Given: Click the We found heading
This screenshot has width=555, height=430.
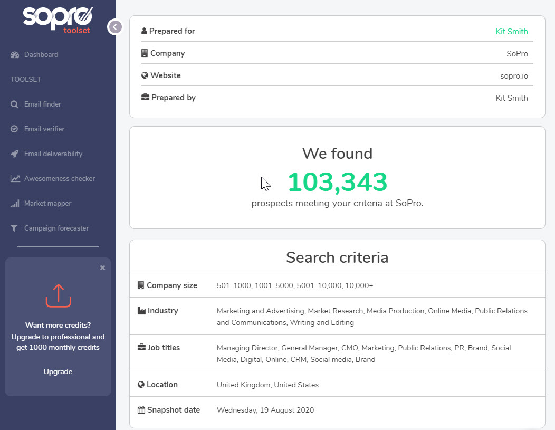Looking at the screenshot, I should (337, 154).
